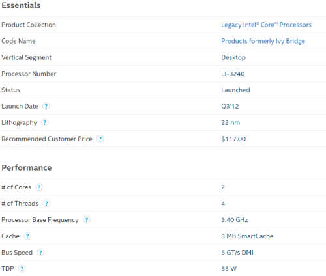Open the # of Threads help tooltip icon
Viewport: 326px width, 276px height.
[46, 204]
